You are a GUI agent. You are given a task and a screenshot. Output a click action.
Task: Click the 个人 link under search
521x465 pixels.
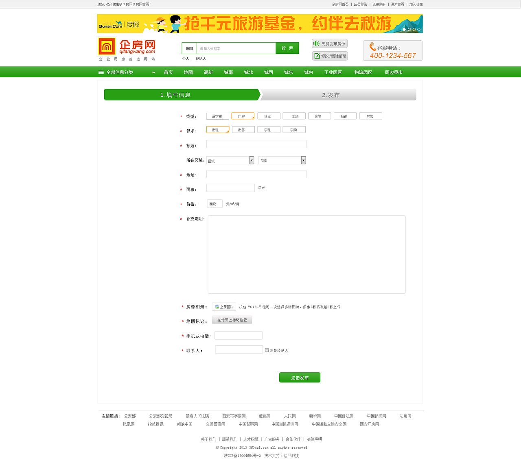coord(186,59)
